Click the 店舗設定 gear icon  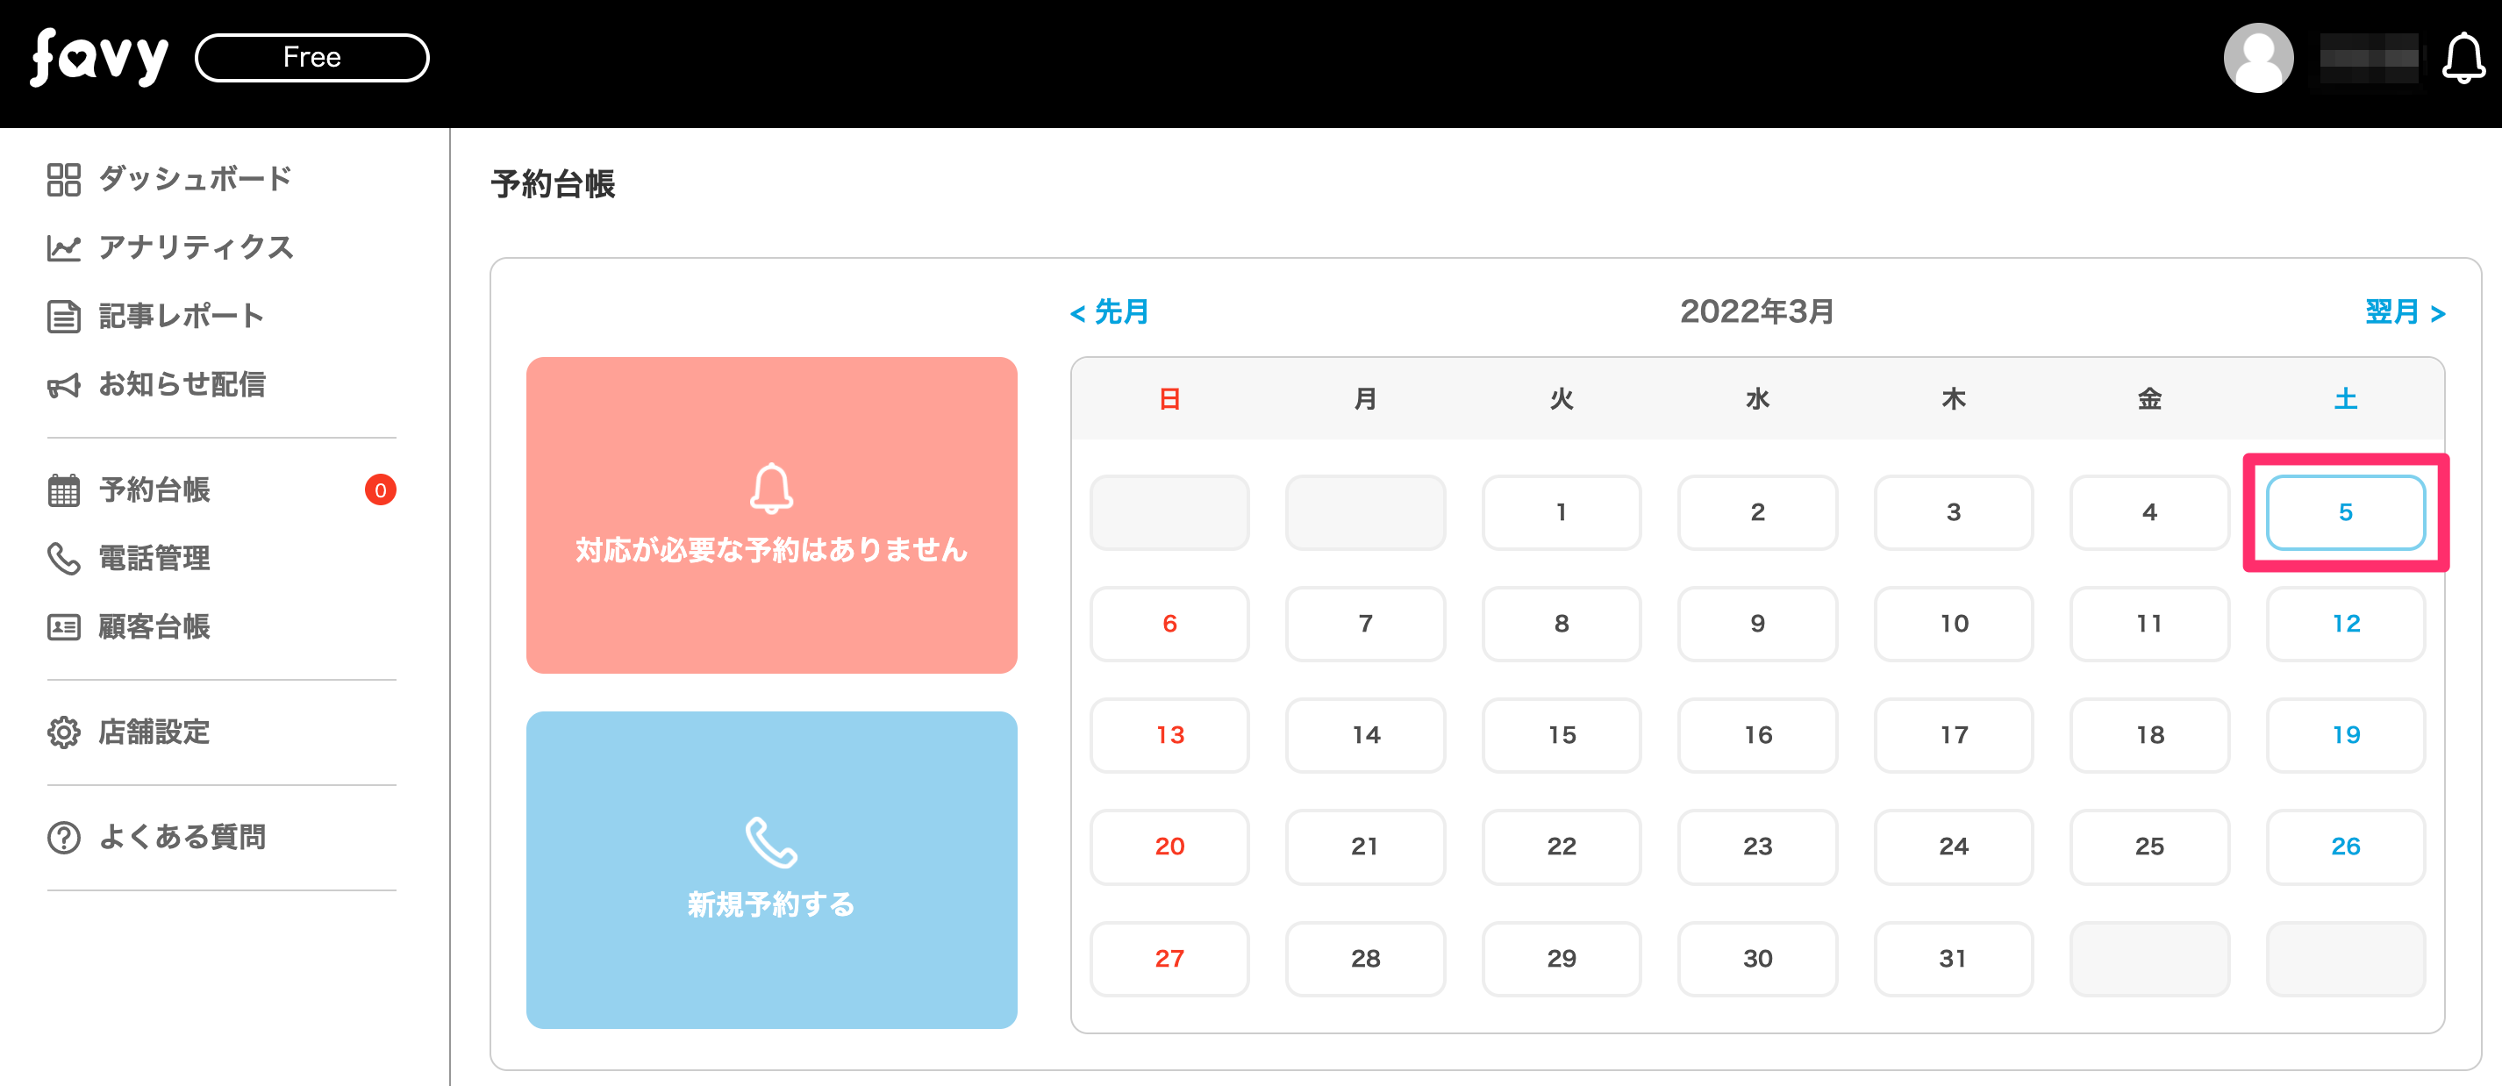pyautogui.click(x=64, y=732)
